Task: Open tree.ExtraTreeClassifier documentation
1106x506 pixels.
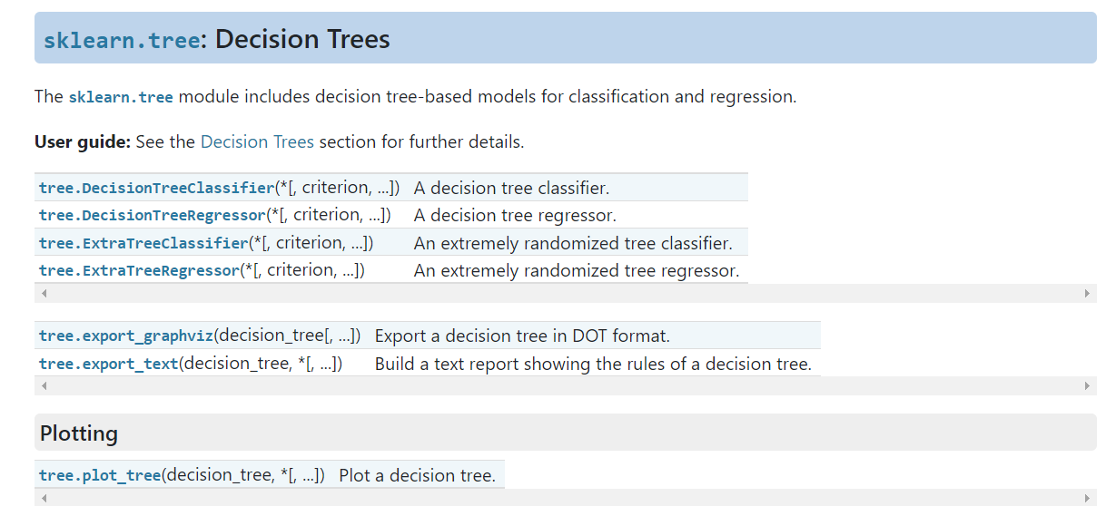Action: tap(143, 243)
